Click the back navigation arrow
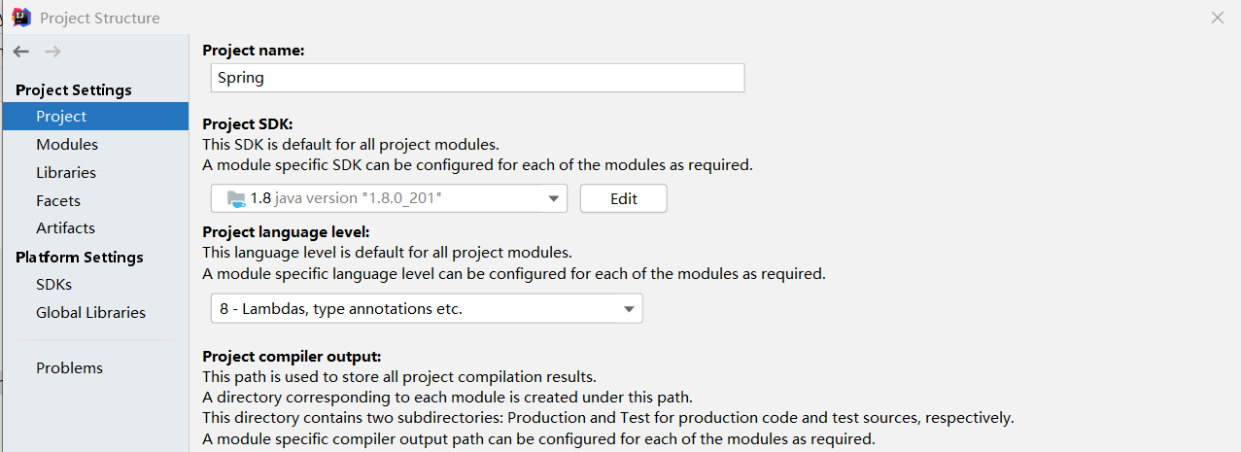This screenshot has width=1241, height=452. [x=21, y=52]
